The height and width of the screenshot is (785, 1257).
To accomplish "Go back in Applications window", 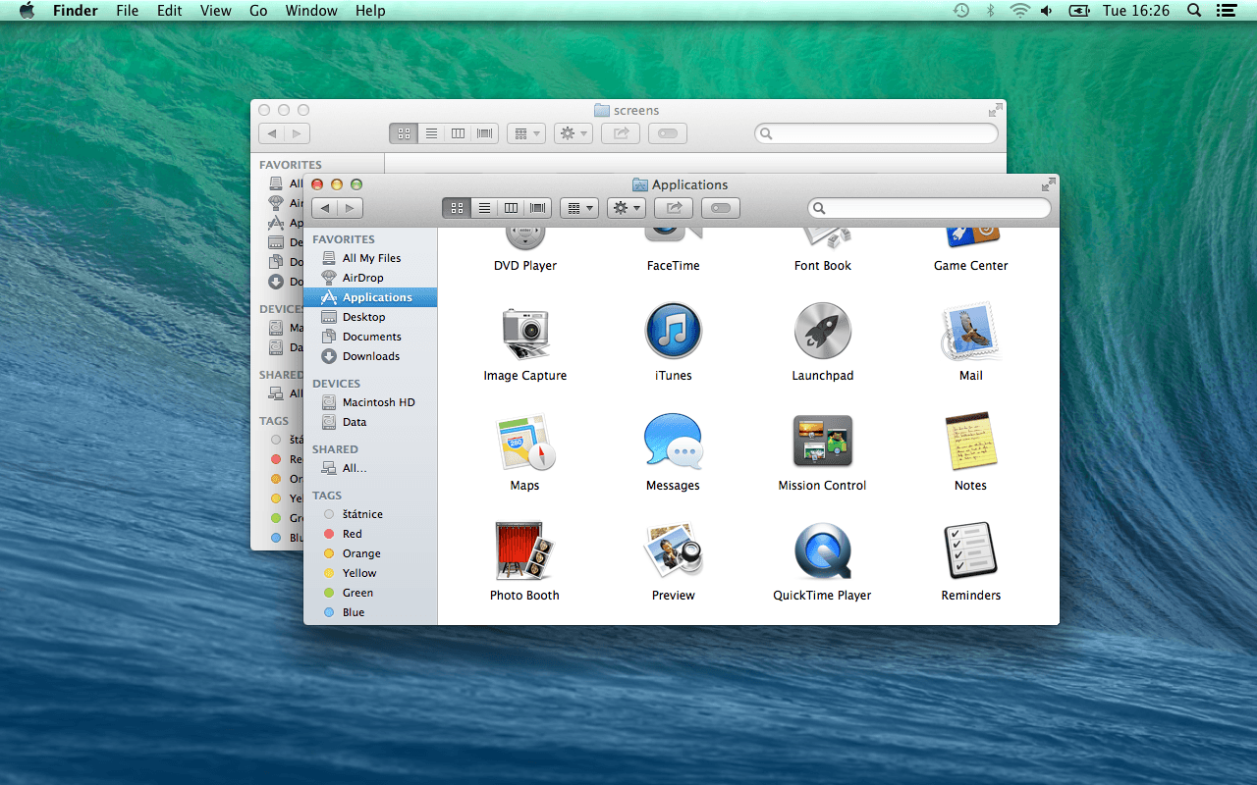I will [x=325, y=208].
